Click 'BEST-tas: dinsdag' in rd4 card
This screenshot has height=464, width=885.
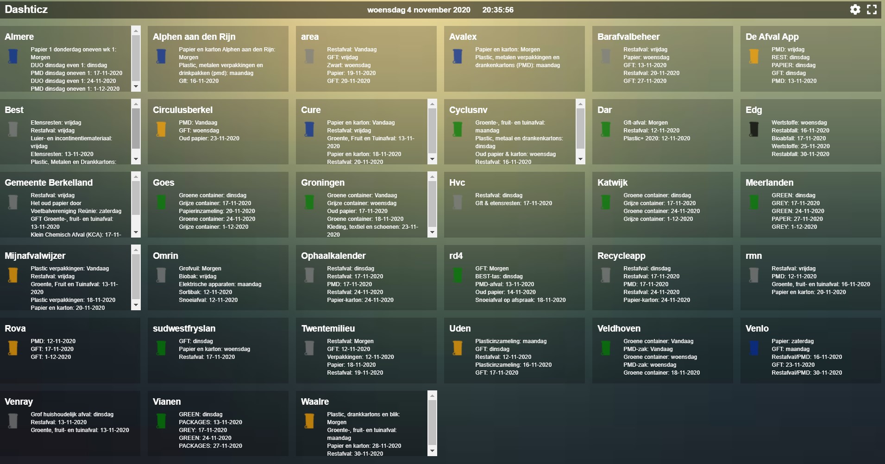pyautogui.click(x=499, y=276)
